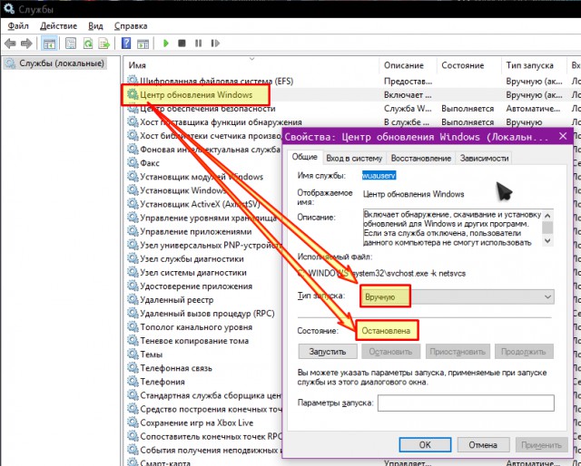Click the Export list toolbar icon
581x466 pixels.
104,44
